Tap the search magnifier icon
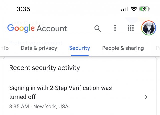This screenshot has width=160, height=115. (98, 28)
